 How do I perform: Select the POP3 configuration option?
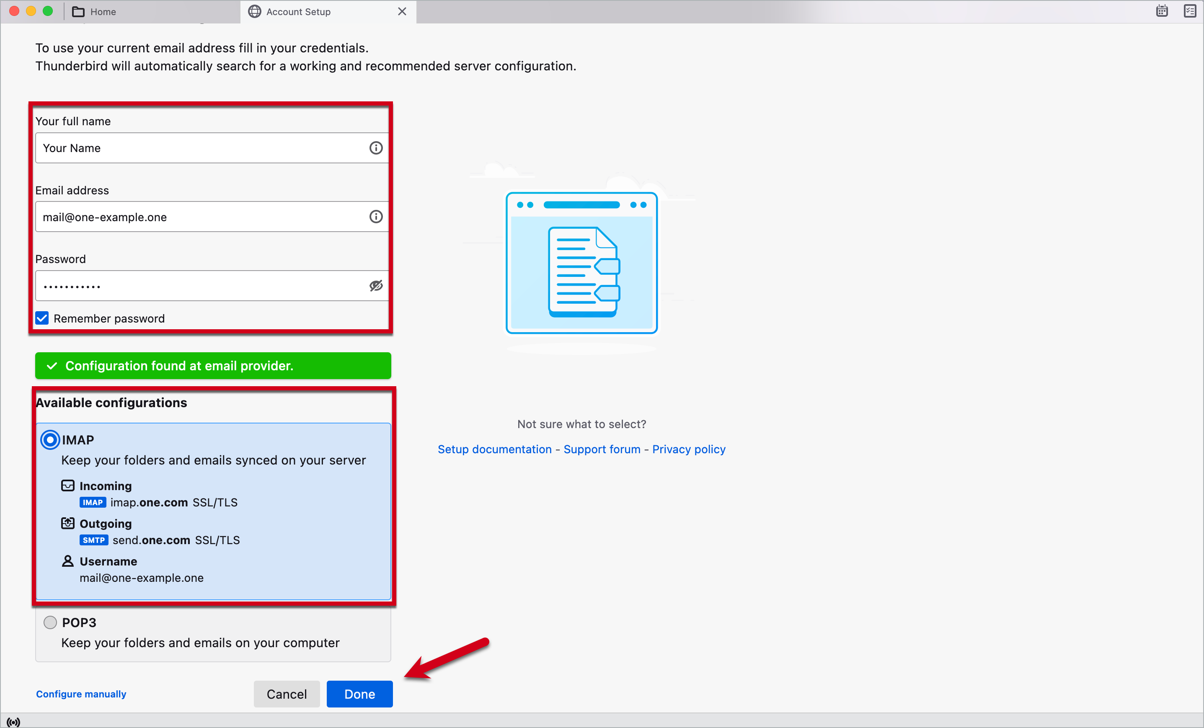[50, 622]
